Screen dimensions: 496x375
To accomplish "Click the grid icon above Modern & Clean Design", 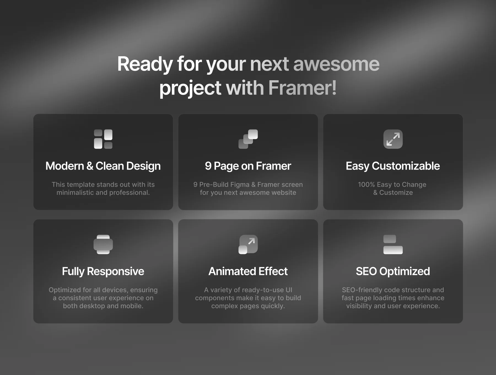I will point(103,139).
